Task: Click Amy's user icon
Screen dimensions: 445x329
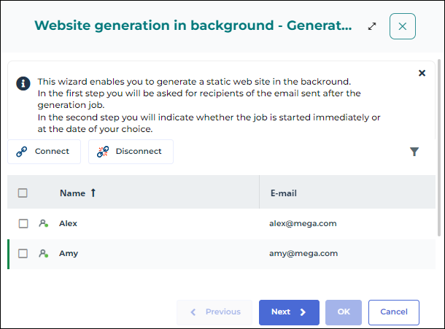Action: [44, 254]
